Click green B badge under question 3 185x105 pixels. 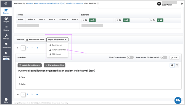point(160,20)
